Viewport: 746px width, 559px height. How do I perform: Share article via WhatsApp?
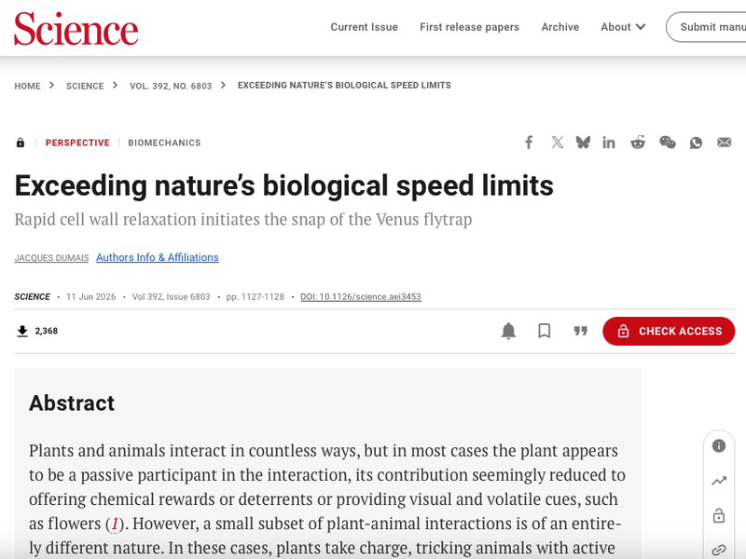coord(696,143)
